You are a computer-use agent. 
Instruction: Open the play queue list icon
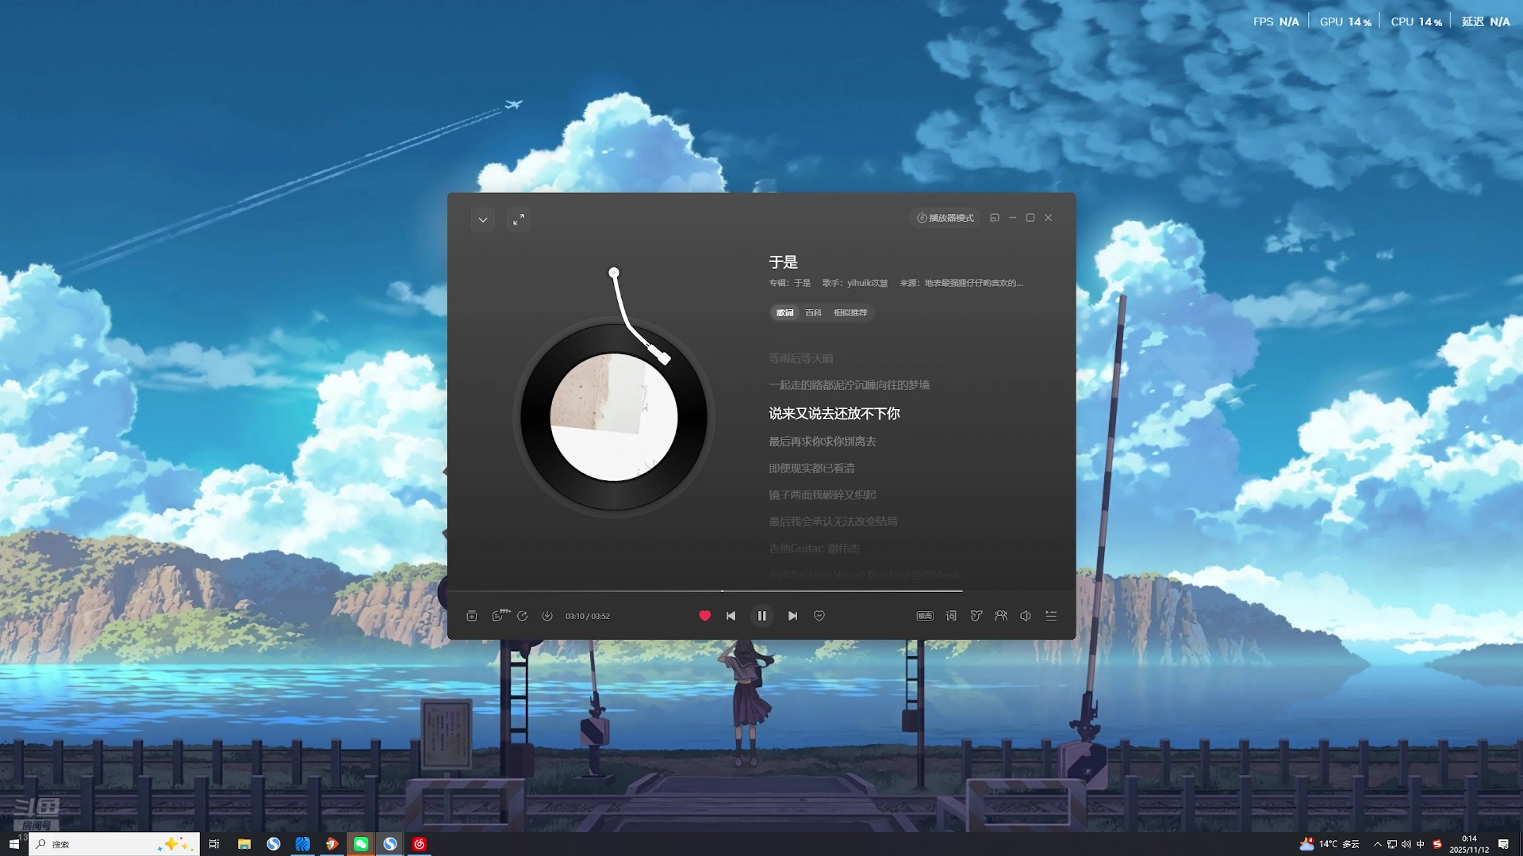tap(1051, 616)
